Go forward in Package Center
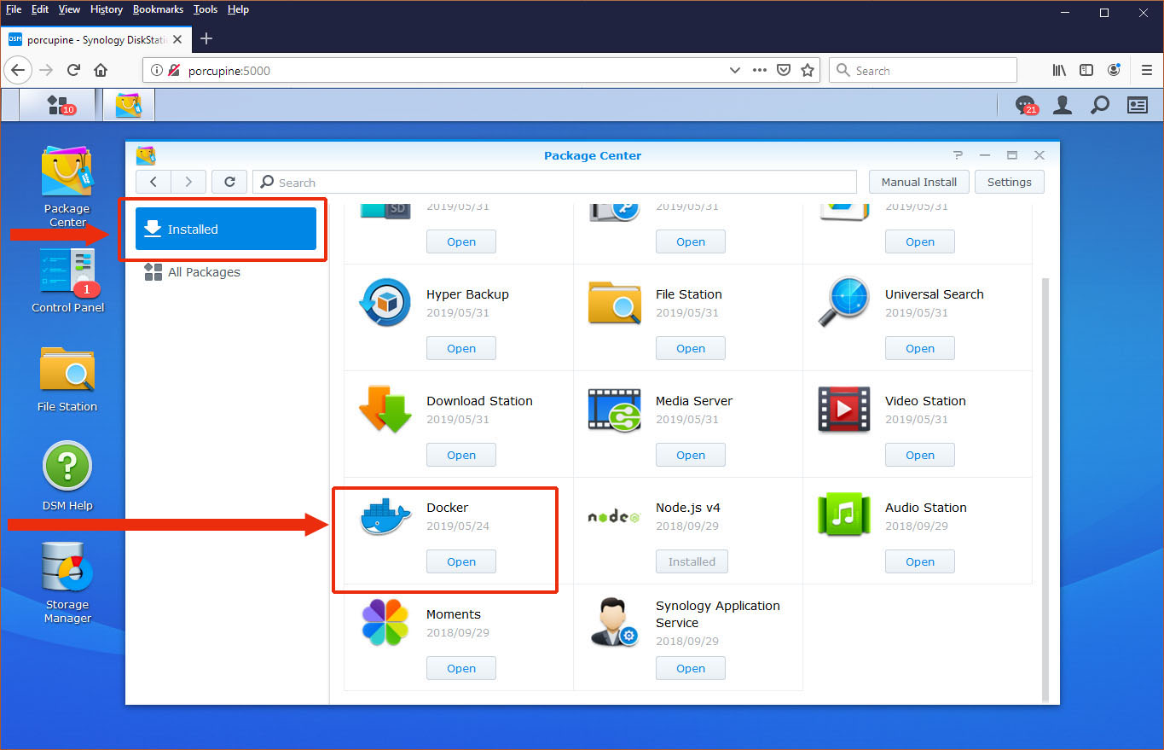 coord(188,182)
